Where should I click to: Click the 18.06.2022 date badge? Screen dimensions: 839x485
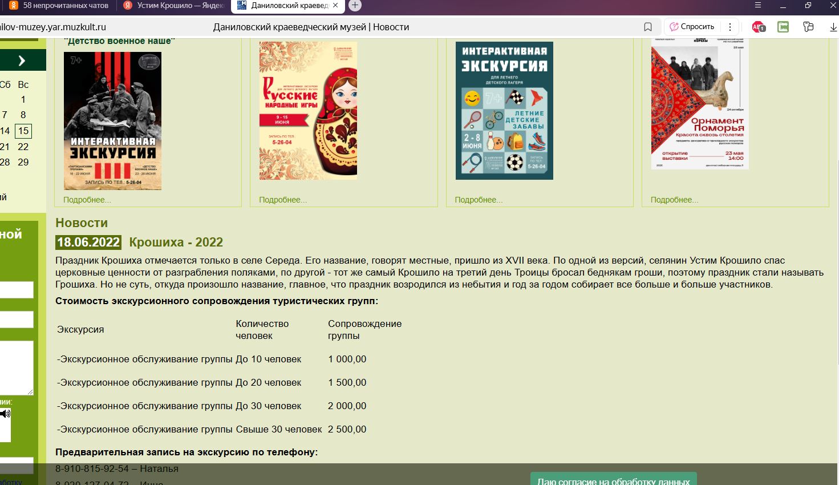pyautogui.click(x=88, y=242)
